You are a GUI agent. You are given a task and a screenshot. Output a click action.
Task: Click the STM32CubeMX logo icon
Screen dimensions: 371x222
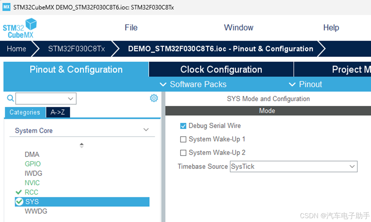tap(20, 28)
